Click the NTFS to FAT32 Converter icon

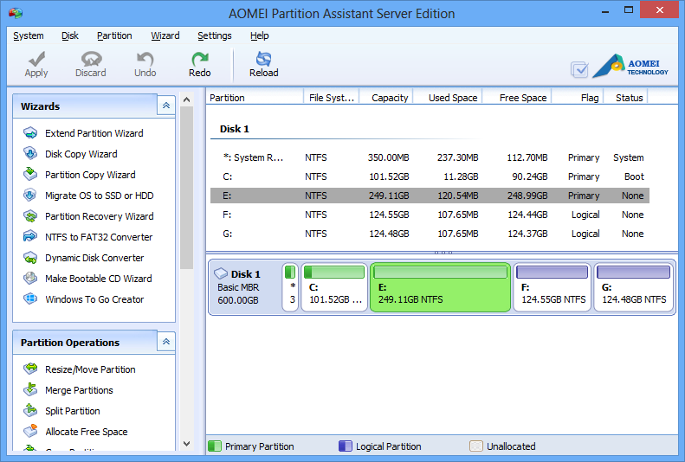[30, 237]
